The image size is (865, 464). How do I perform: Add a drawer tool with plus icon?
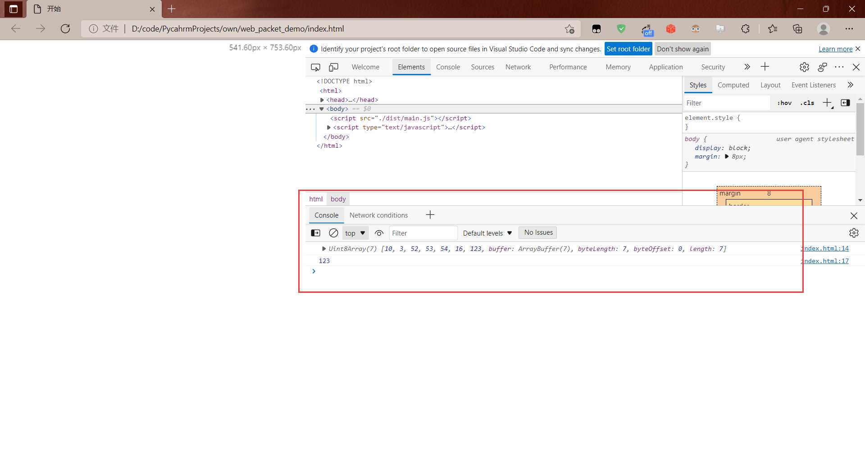point(430,215)
